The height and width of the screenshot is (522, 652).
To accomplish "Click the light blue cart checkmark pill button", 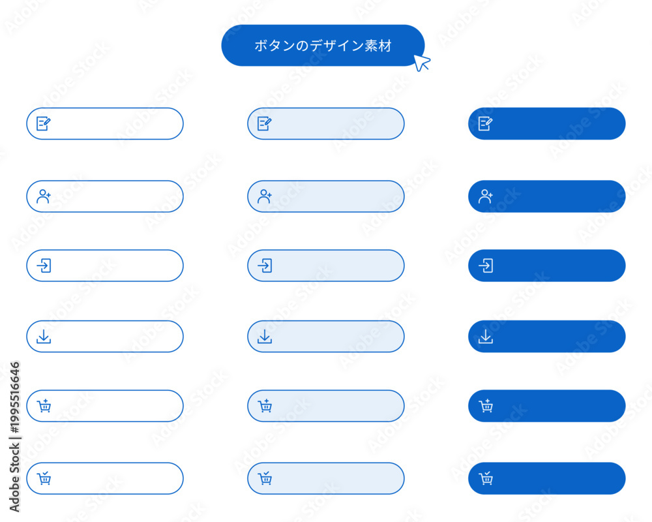I will click(325, 478).
